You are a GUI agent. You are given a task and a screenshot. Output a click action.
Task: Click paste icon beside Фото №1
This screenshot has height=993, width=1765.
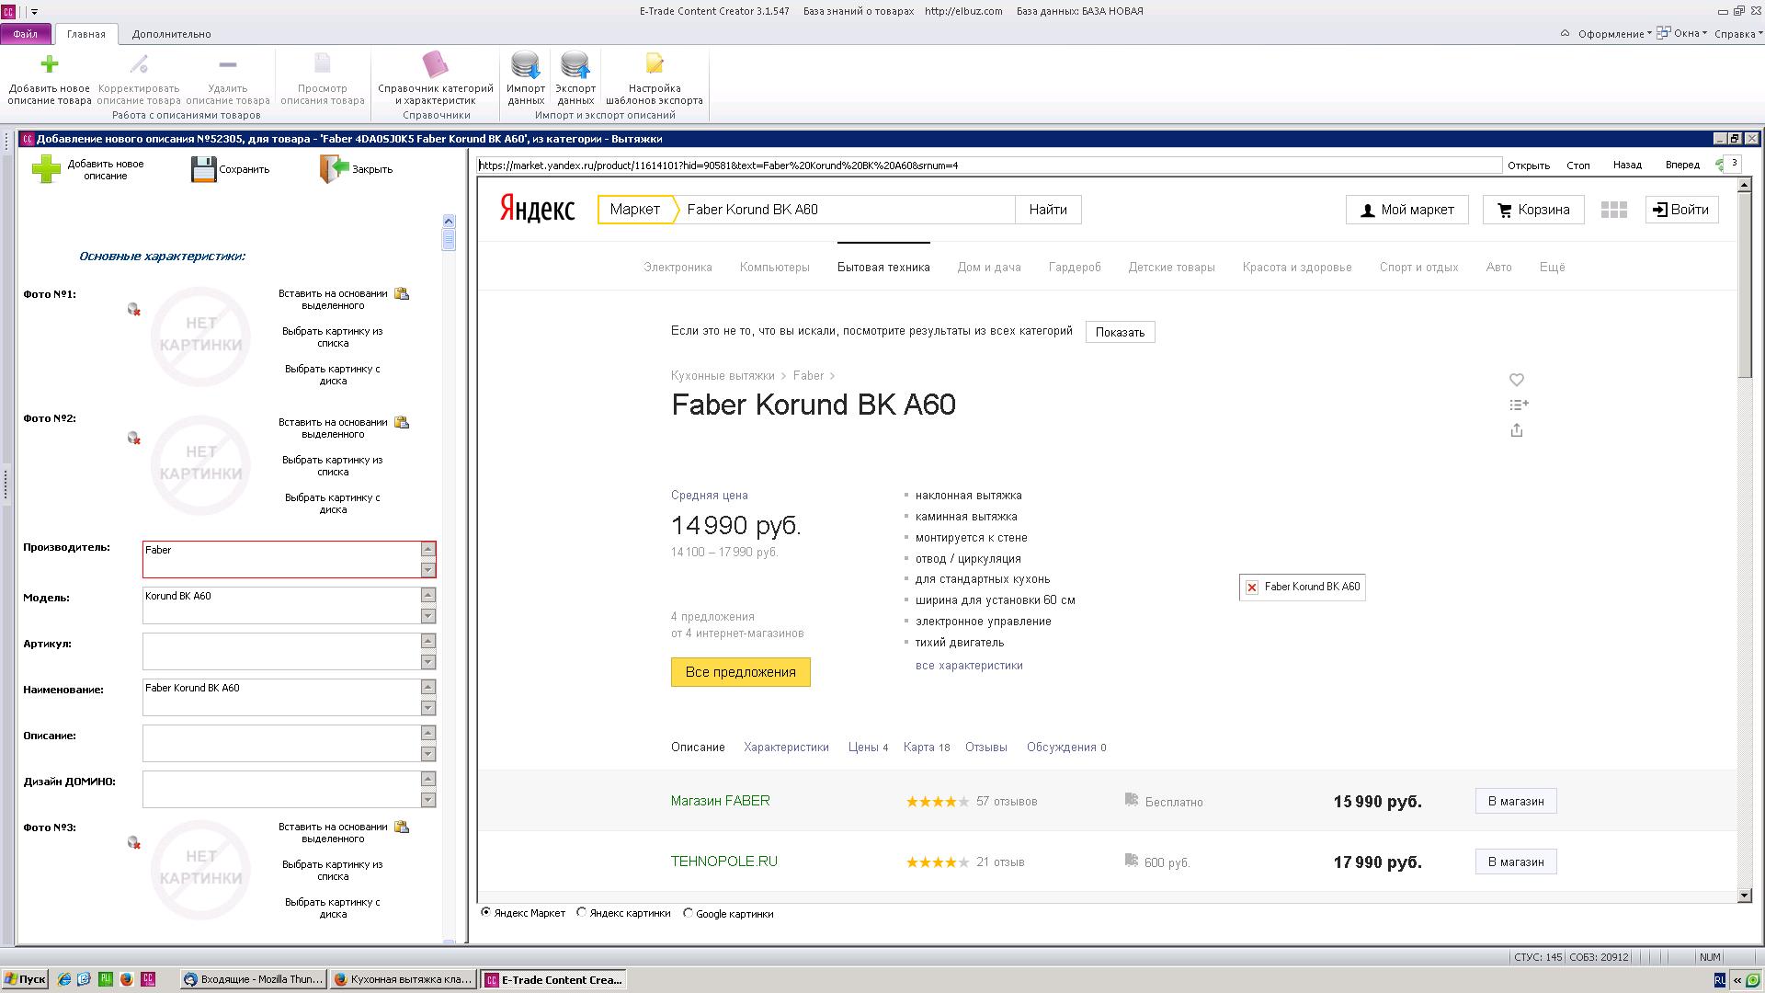point(402,294)
